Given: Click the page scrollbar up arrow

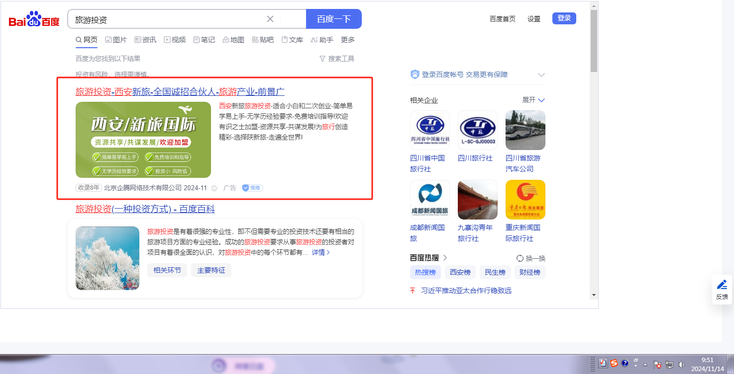Looking at the screenshot, I should pyautogui.click(x=594, y=6).
